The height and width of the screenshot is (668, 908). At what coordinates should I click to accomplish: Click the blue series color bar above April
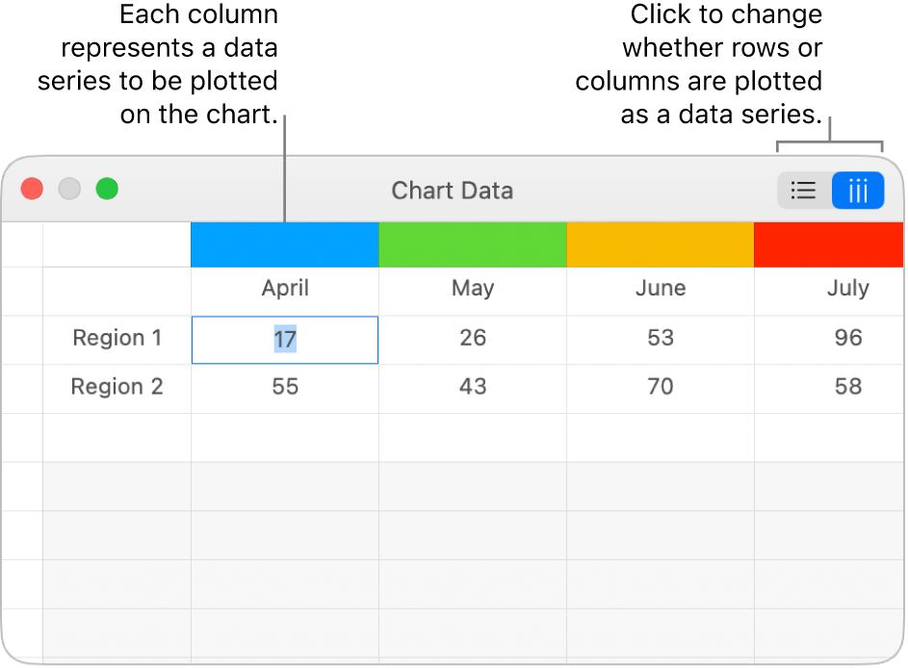pyautogui.click(x=284, y=244)
